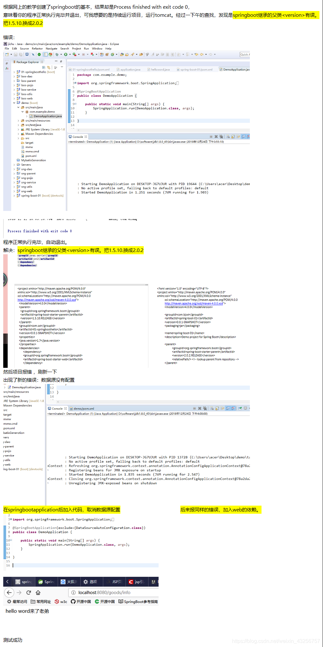The image size is (323, 647).
Task: Open the Window menu
Action: [97, 49]
